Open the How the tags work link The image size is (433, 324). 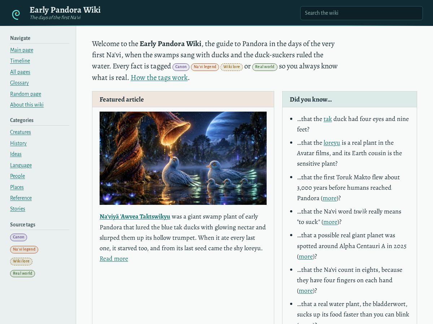coord(159,77)
